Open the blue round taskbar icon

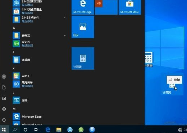(x=92, y=130)
